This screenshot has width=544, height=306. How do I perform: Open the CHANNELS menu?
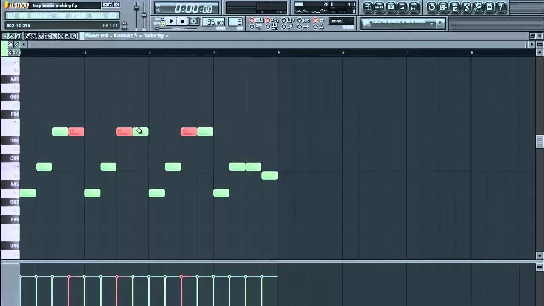(42, 16)
